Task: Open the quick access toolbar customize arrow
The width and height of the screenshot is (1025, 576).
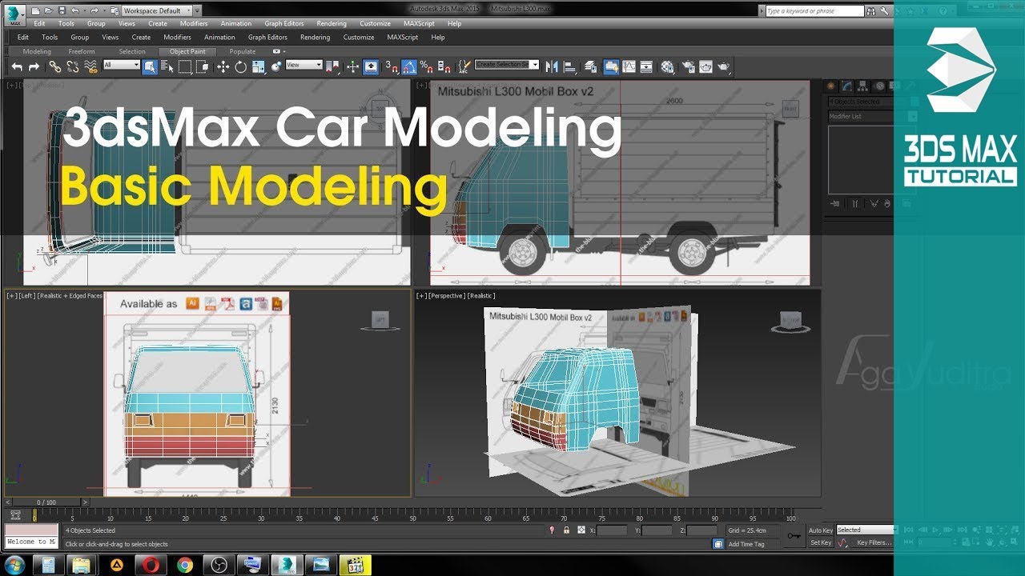Action: (x=197, y=11)
